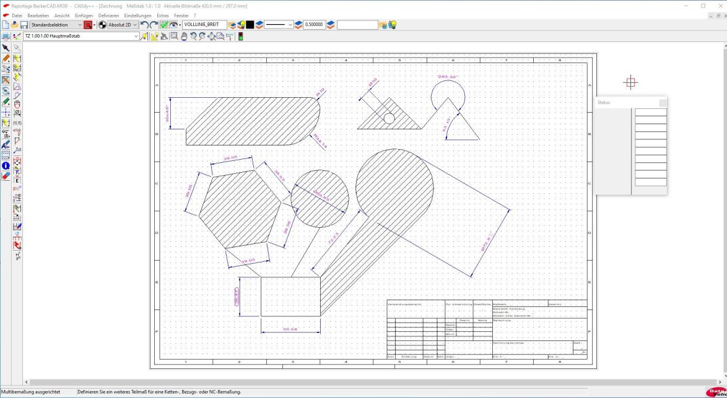Toggle the grid display icon with green check

click(x=165, y=25)
